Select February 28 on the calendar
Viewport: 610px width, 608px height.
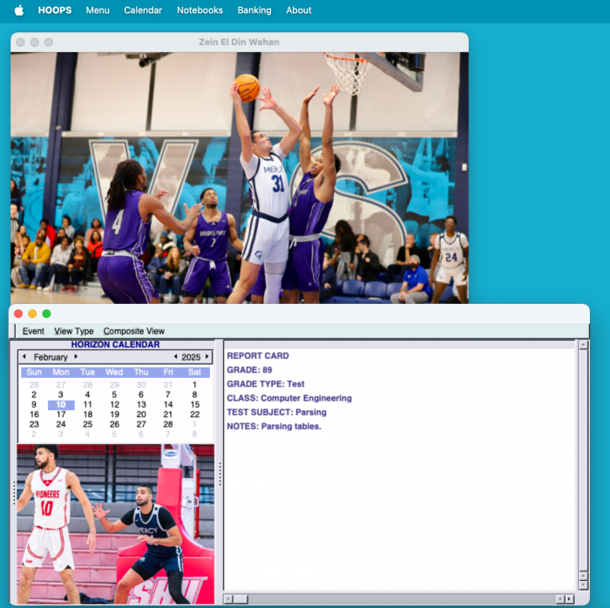[x=168, y=424]
